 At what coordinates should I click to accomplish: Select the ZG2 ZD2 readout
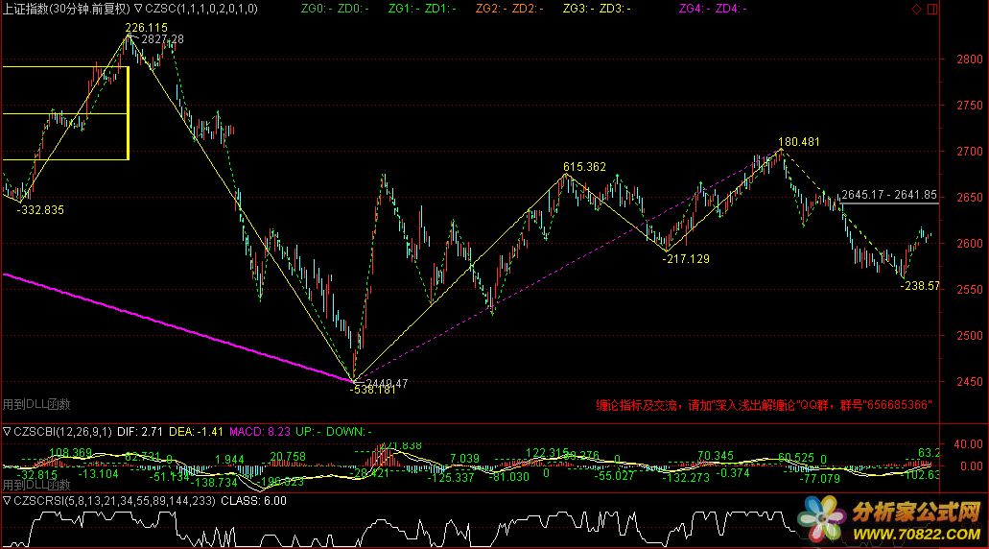pyautogui.click(x=509, y=9)
